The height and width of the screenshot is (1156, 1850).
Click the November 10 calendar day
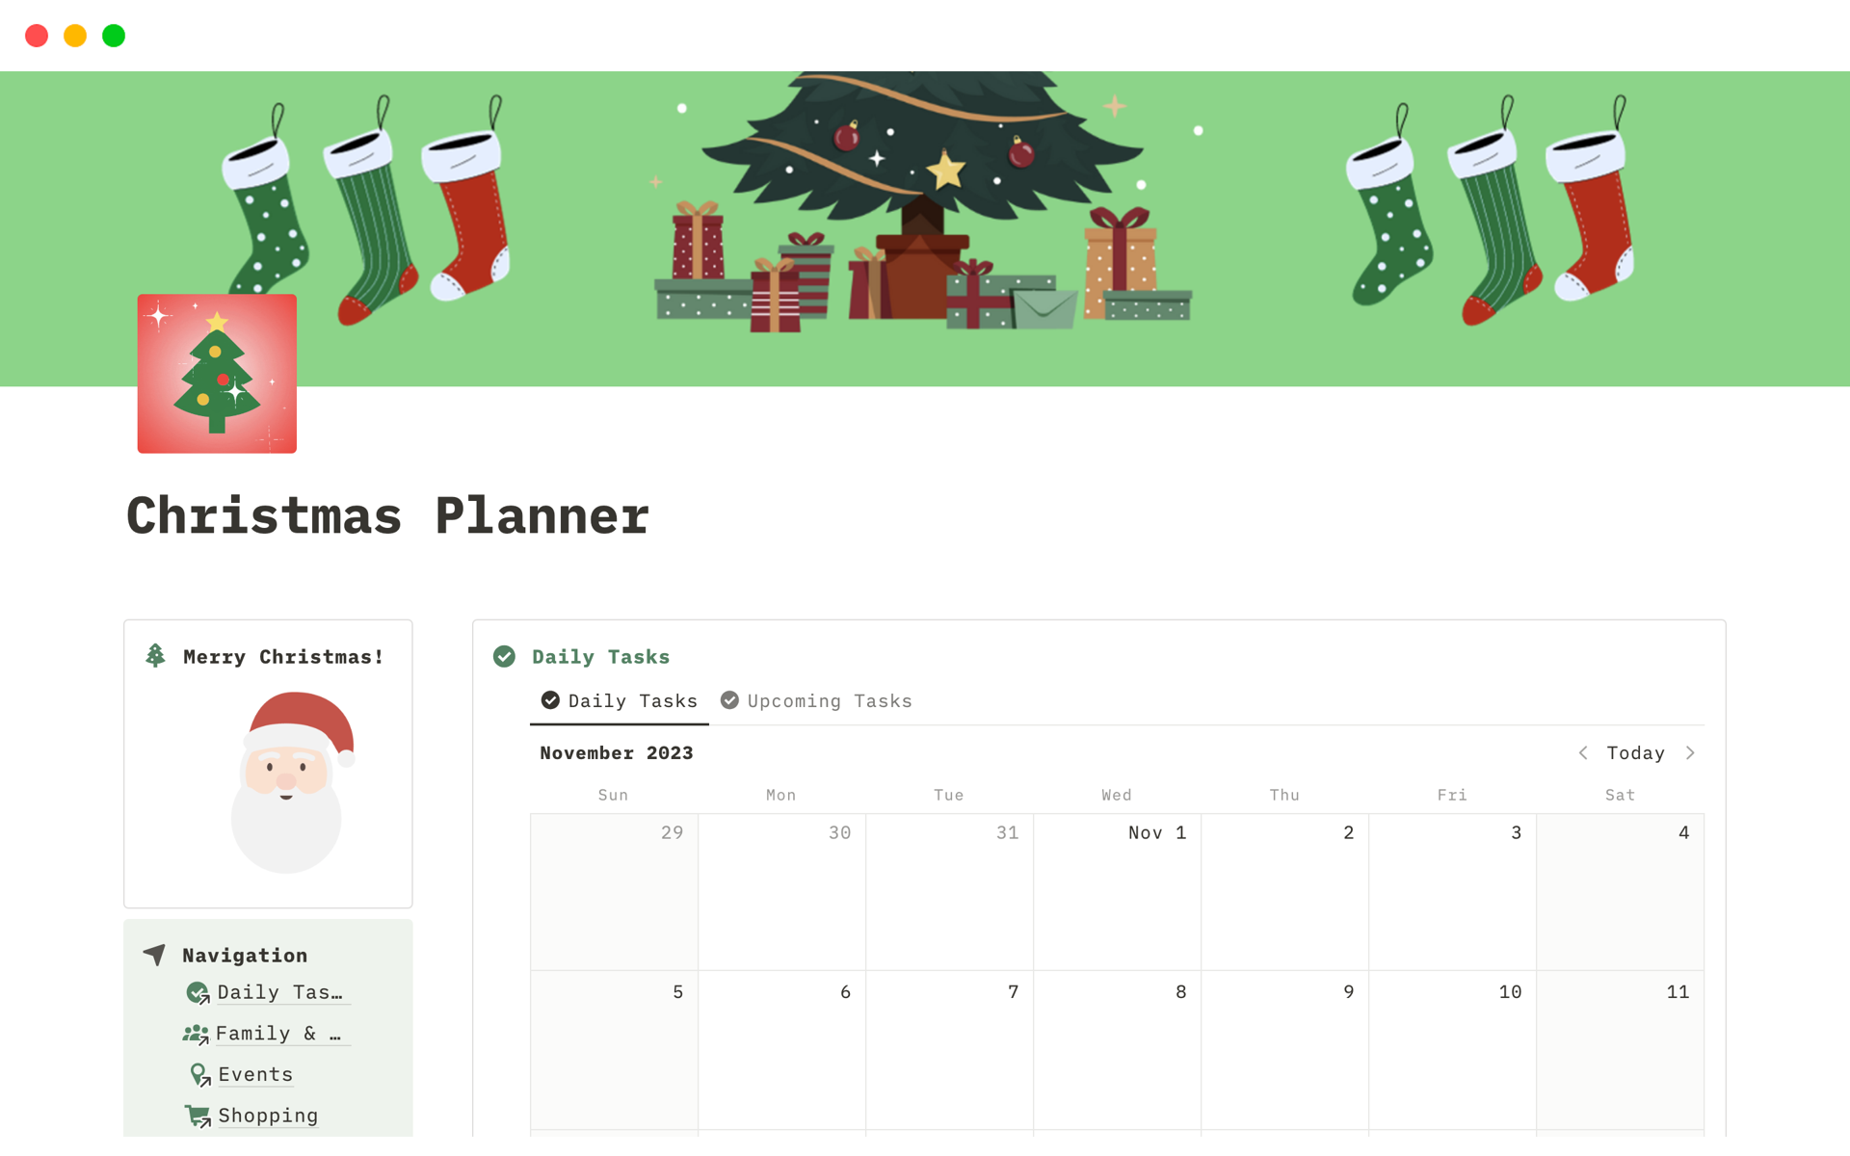[1452, 1050]
